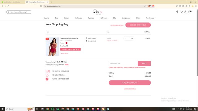Close the Shopping Bag tab
Image resolution: width=198 pixels, height=111 pixels.
tap(47, 2)
